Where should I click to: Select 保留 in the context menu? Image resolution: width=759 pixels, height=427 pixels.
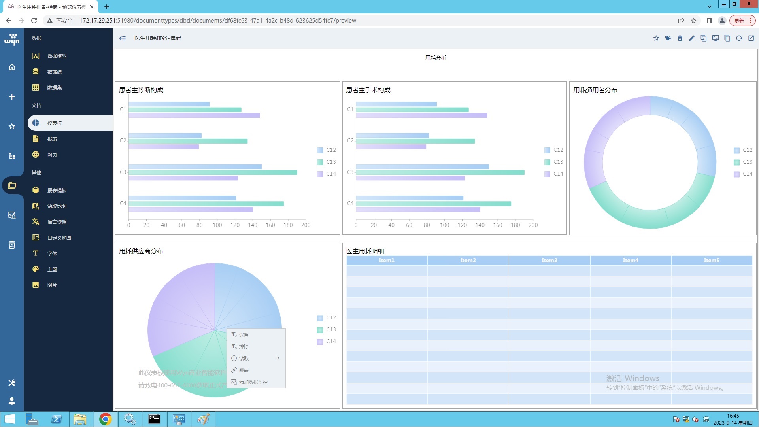point(244,335)
